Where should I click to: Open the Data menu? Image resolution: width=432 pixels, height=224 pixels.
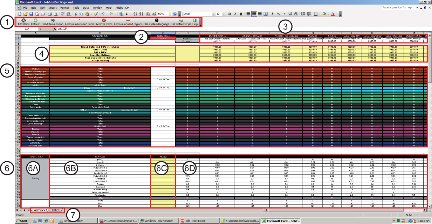(x=86, y=7)
